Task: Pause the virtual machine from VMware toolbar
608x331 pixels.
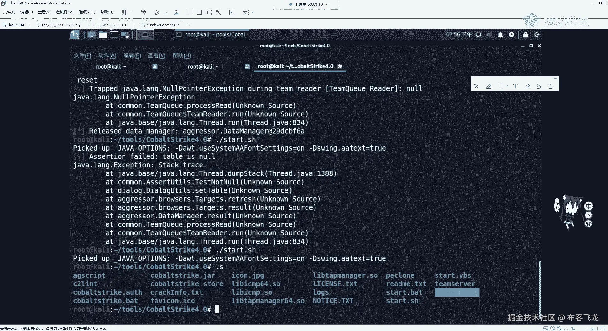Action: [124, 12]
